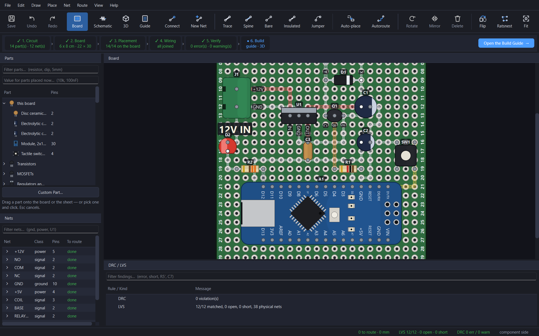Image resolution: width=539 pixels, height=336 pixels.
Task: Go to step 2. Board
Action: (75, 43)
